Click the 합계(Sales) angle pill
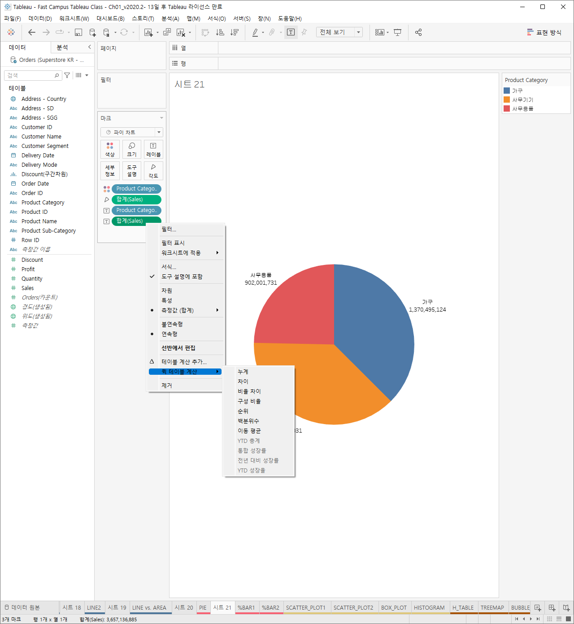This screenshot has width=574, height=624. 136,199
